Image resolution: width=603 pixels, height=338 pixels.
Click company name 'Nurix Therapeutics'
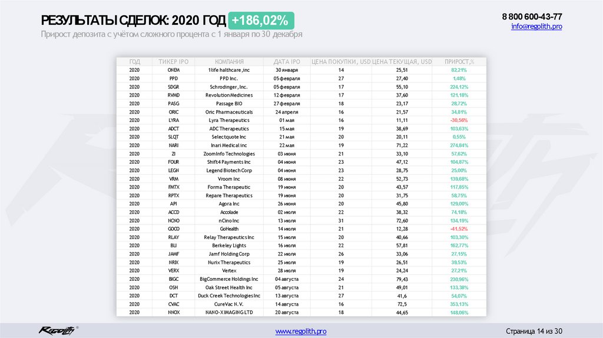tap(229, 262)
